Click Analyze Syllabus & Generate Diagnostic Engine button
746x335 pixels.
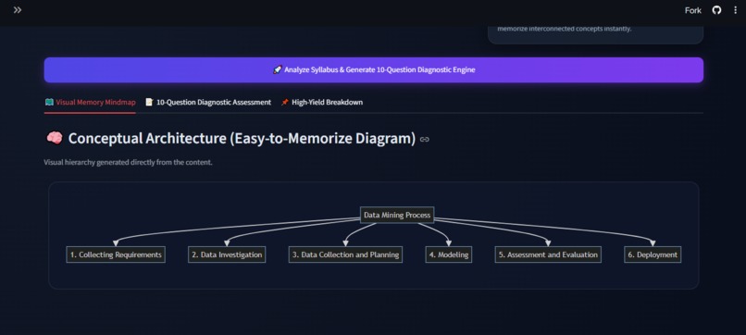pyautogui.click(x=374, y=70)
